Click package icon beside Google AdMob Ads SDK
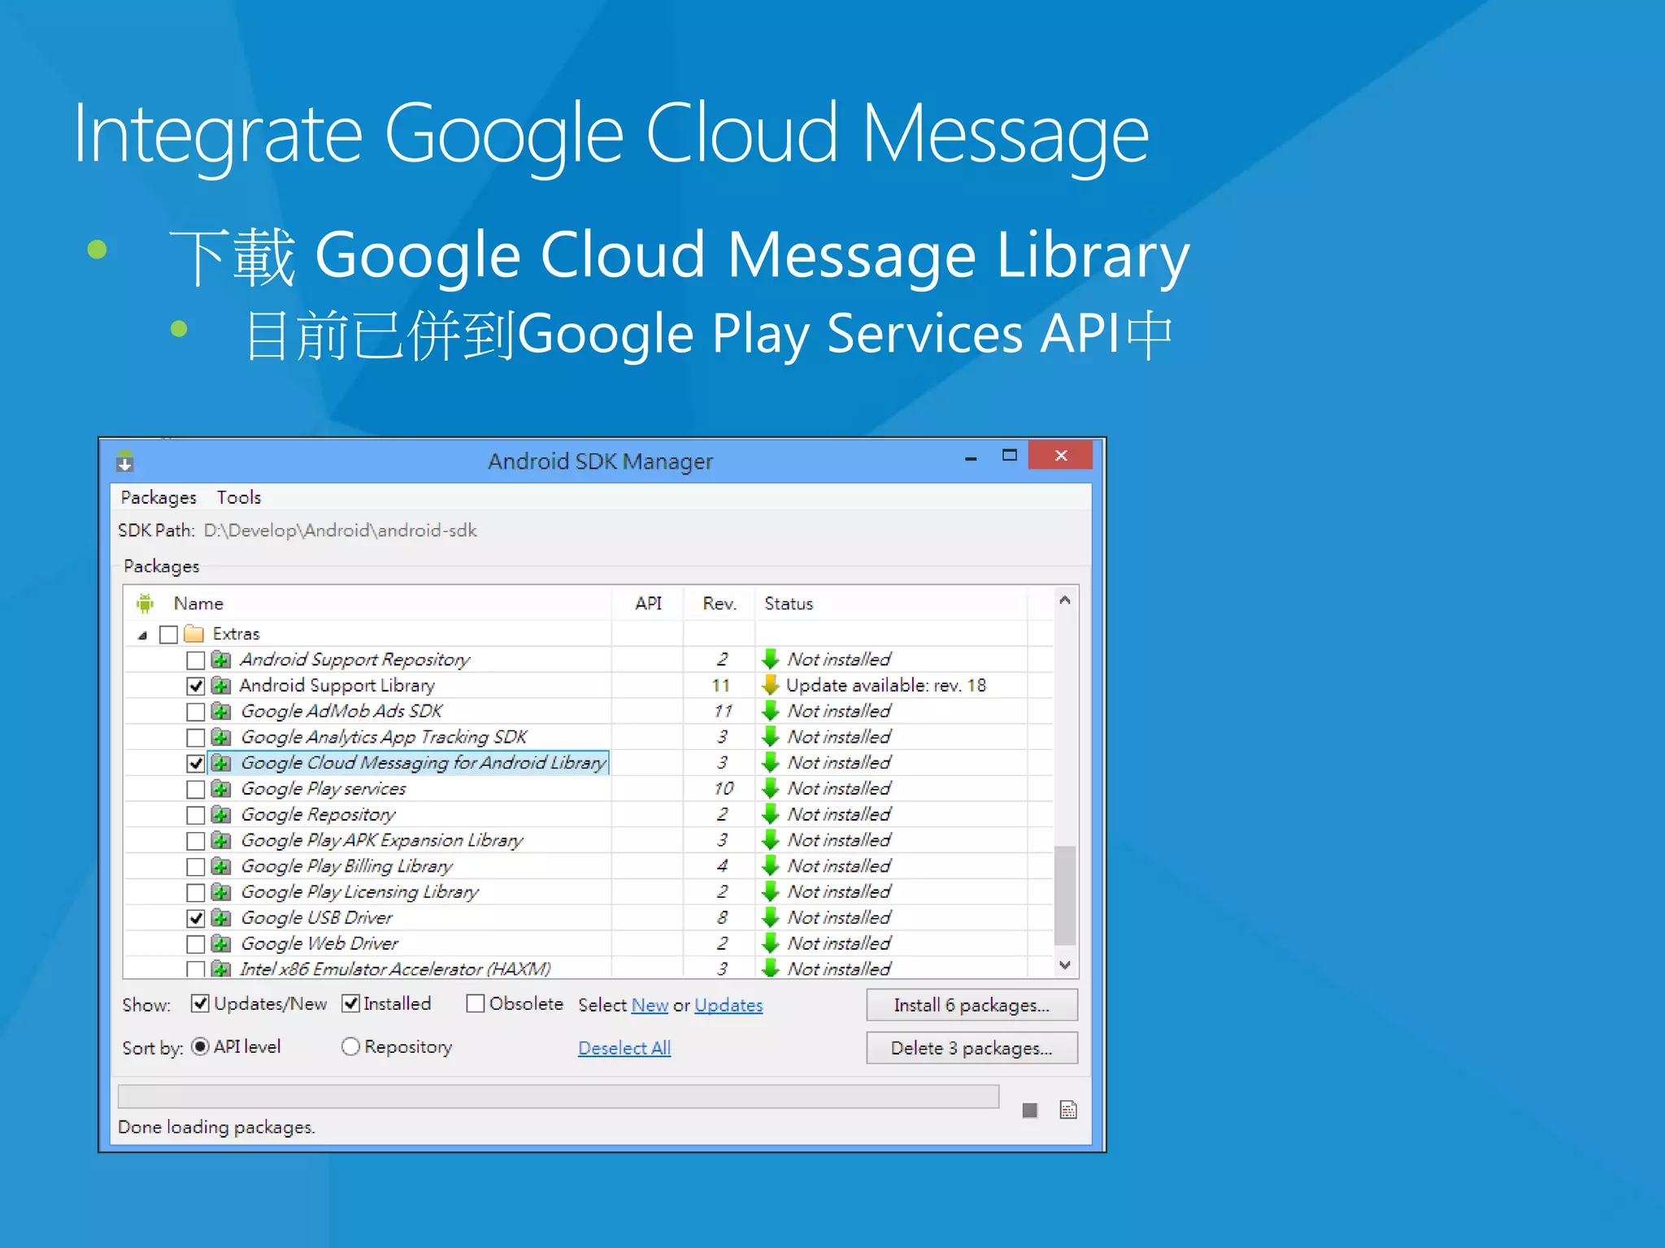This screenshot has height=1248, width=1665. click(x=220, y=711)
